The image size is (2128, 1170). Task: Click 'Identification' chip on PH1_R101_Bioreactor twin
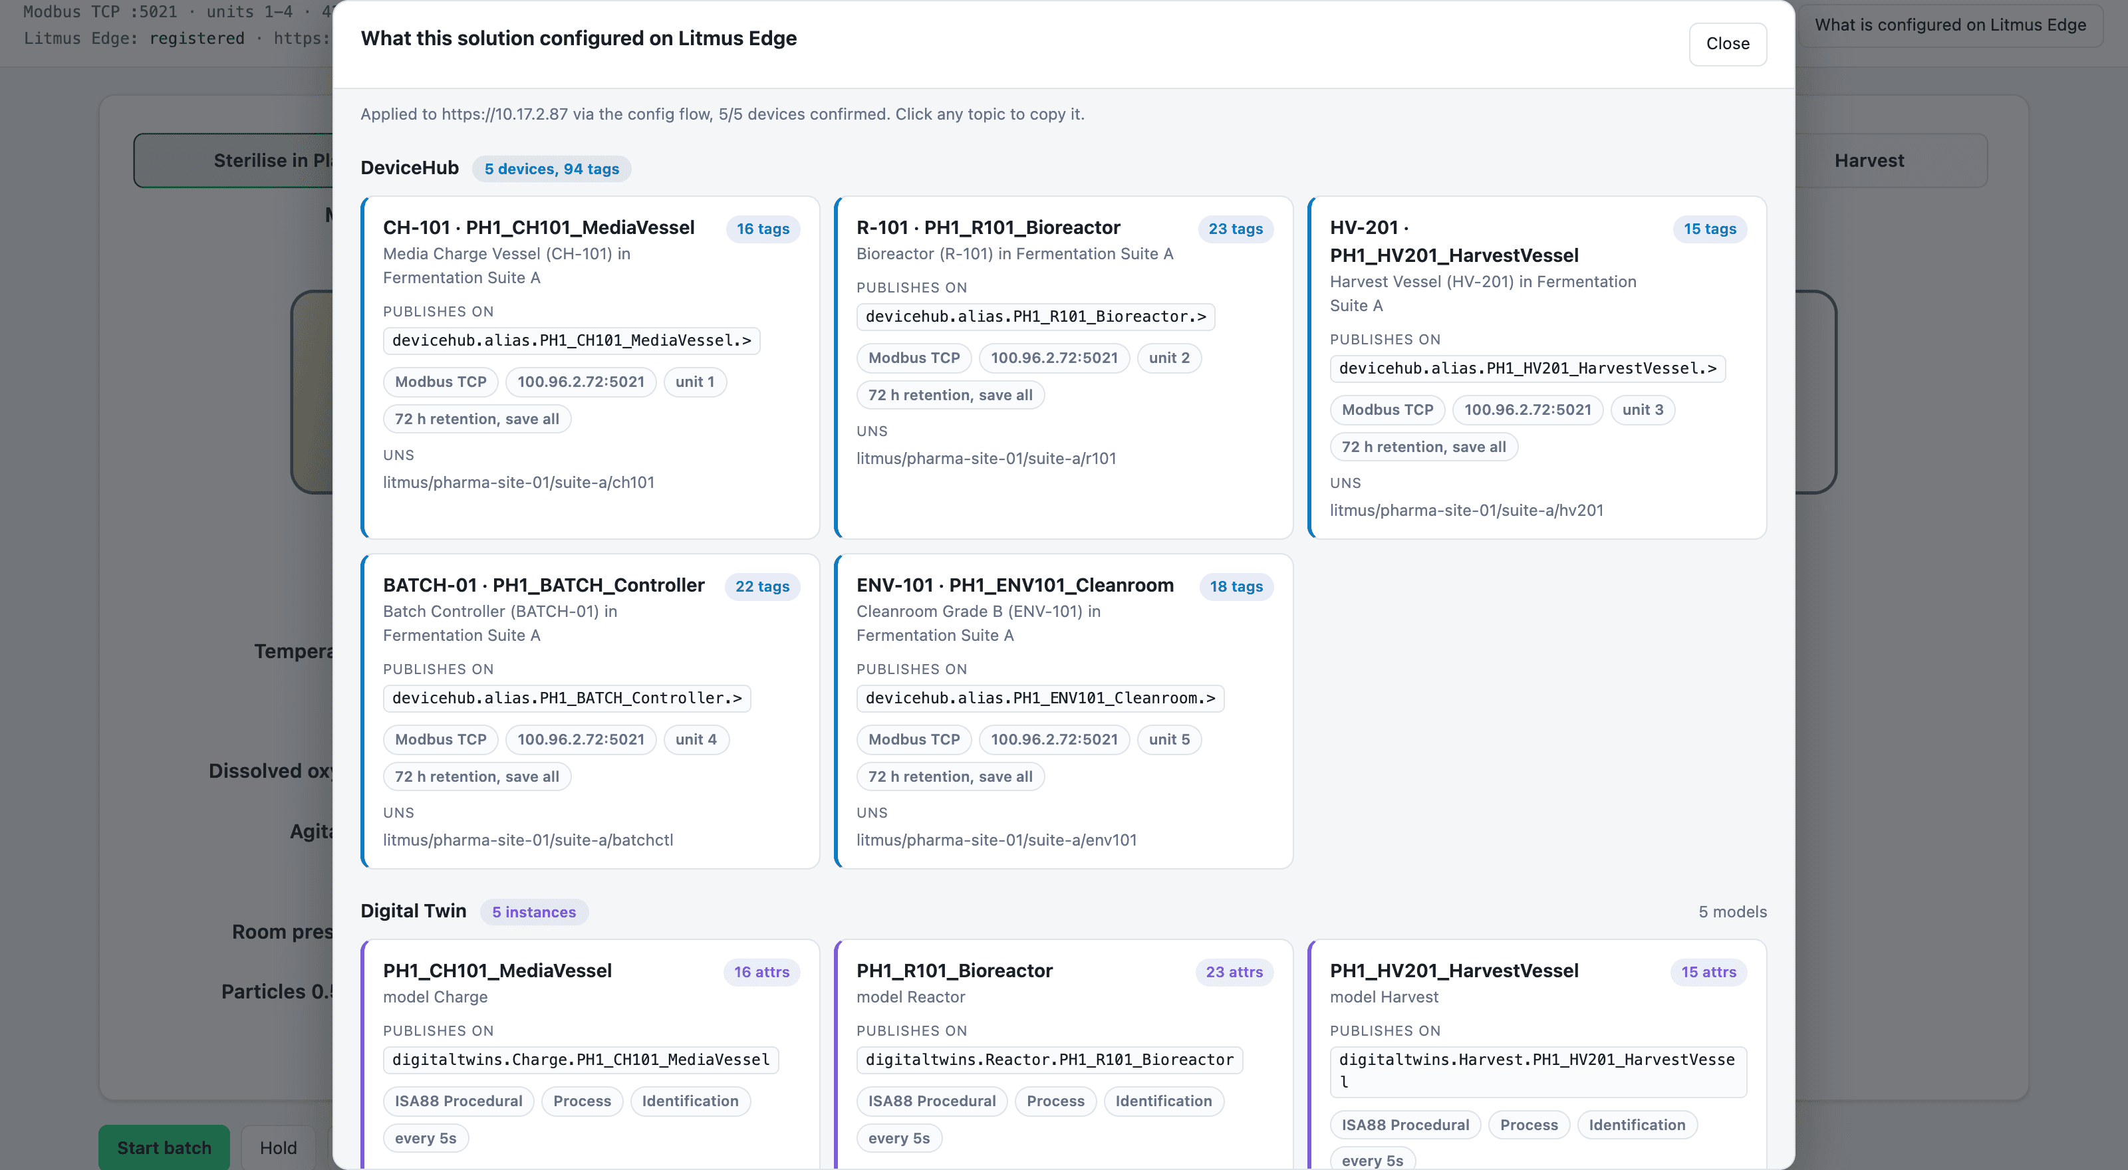pyautogui.click(x=1163, y=1101)
